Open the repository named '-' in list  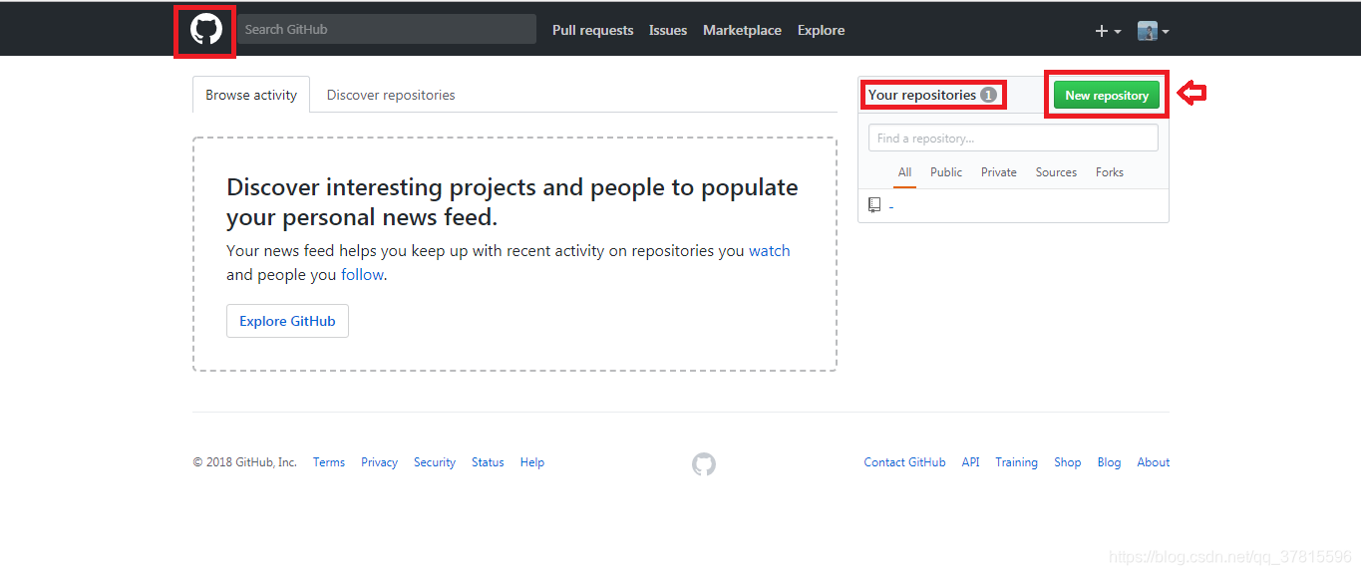[x=890, y=206]
